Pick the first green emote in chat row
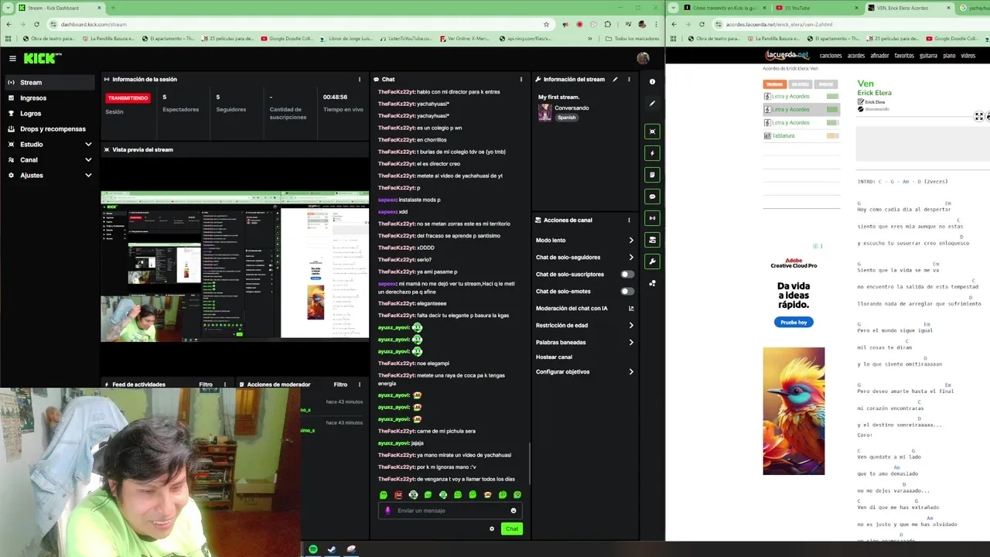The width and height of the screenshot is (990, 557). point(383,495)
